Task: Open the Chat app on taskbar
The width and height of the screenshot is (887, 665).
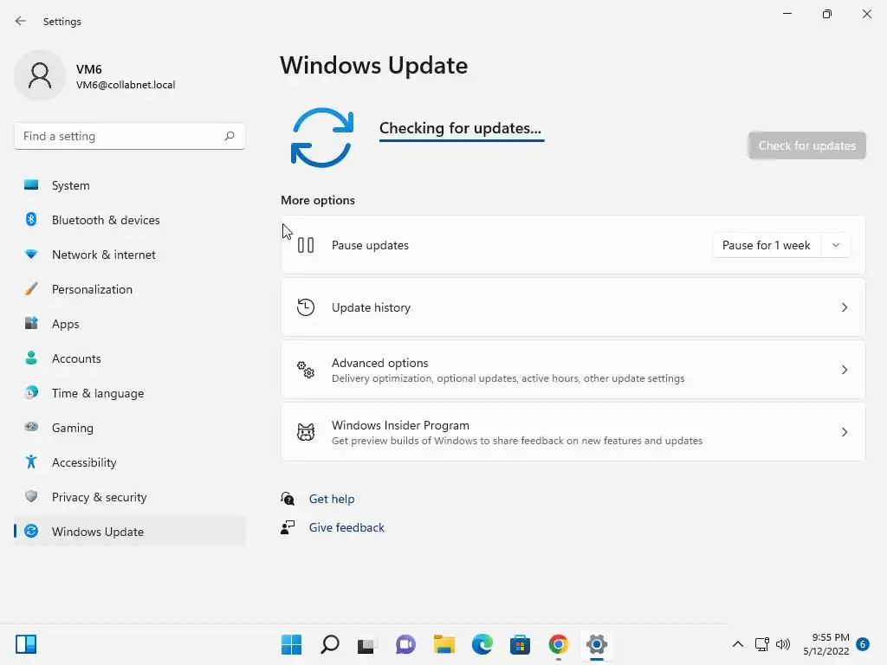Action: pos(405,644)
